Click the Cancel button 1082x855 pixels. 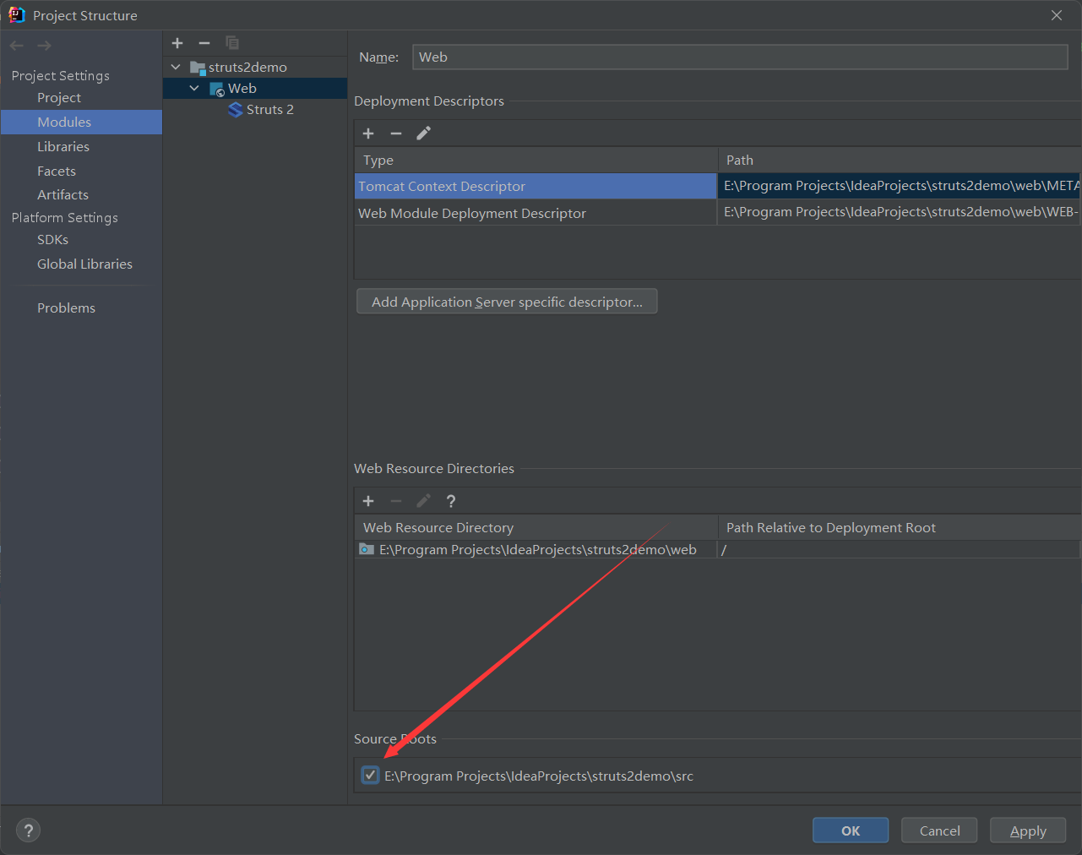point(939,830)
